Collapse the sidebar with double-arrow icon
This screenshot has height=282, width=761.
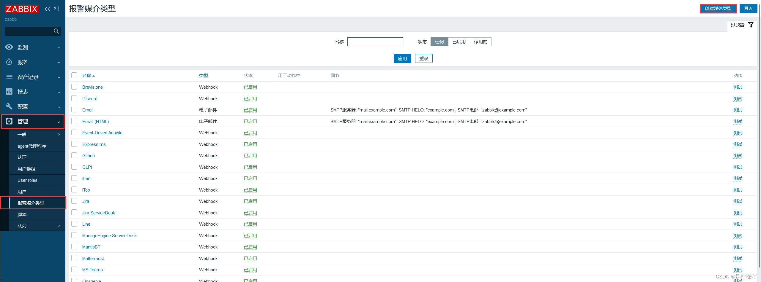(47, 9)
